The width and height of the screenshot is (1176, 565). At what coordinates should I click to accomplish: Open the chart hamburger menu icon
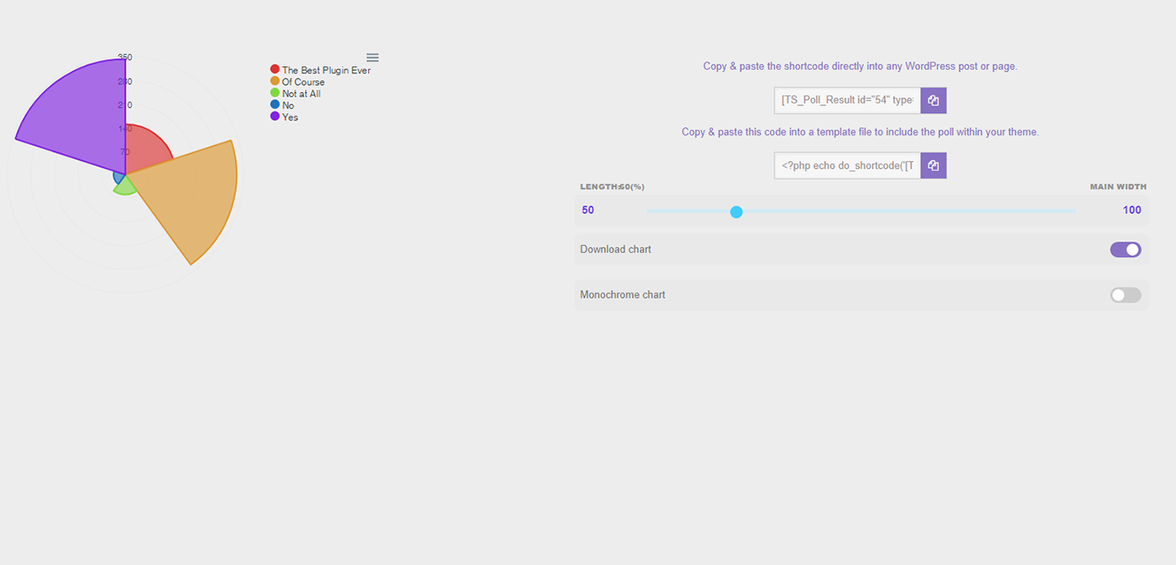coord(373,57)
